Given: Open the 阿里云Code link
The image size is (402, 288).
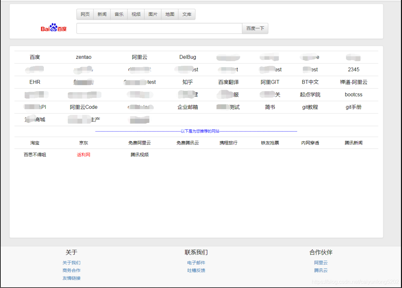Looking at the screenshot, I should tap(84, 107).
